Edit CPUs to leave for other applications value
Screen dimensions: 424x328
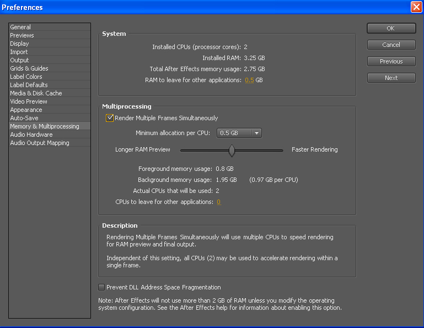[x=218, y=202]
